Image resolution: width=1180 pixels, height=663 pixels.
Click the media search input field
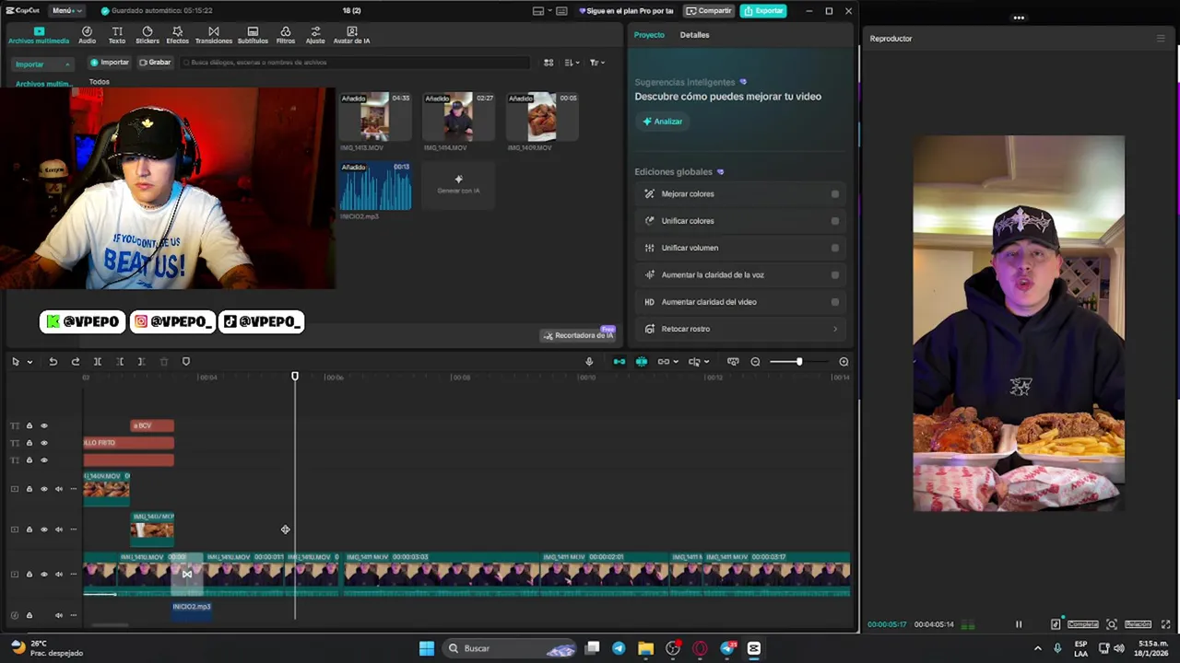click(355, 63)
